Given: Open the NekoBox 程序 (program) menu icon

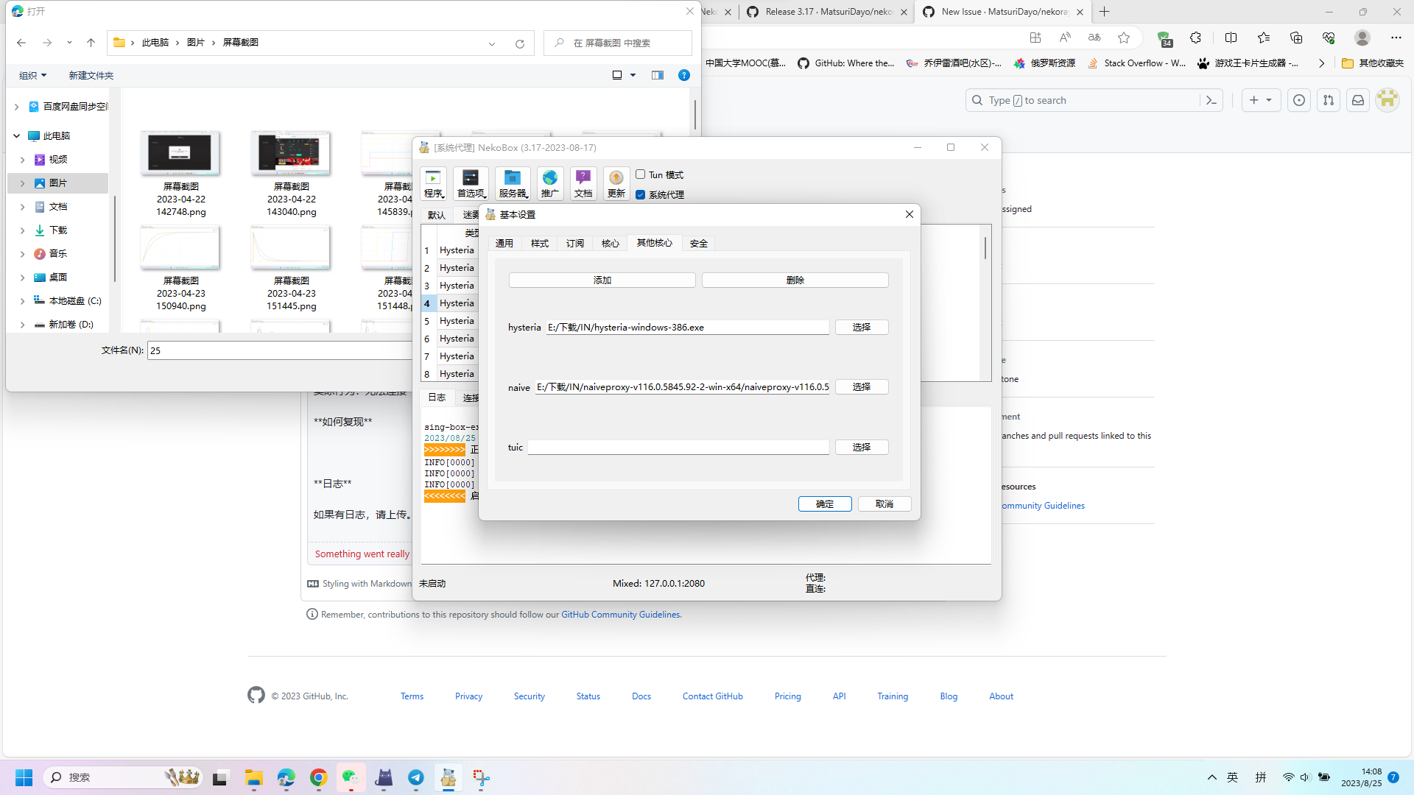Looking at the screenshot, I should click(433, 183).
